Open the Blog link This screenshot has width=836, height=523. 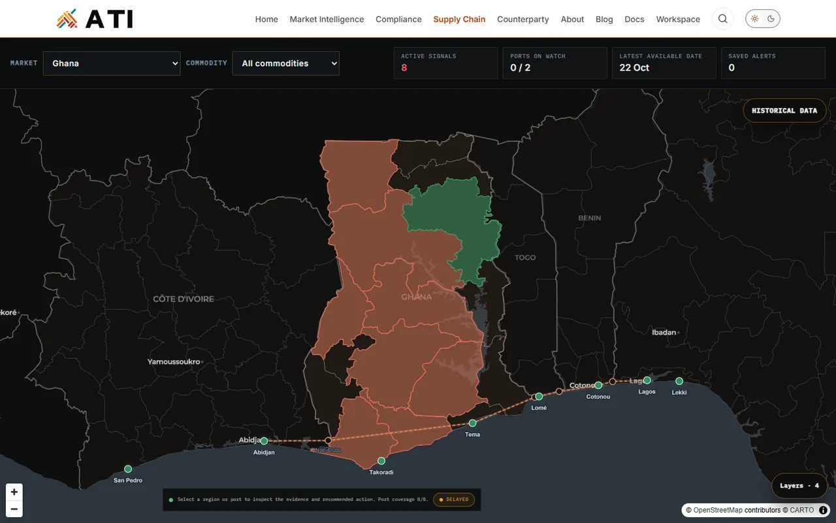604,19
